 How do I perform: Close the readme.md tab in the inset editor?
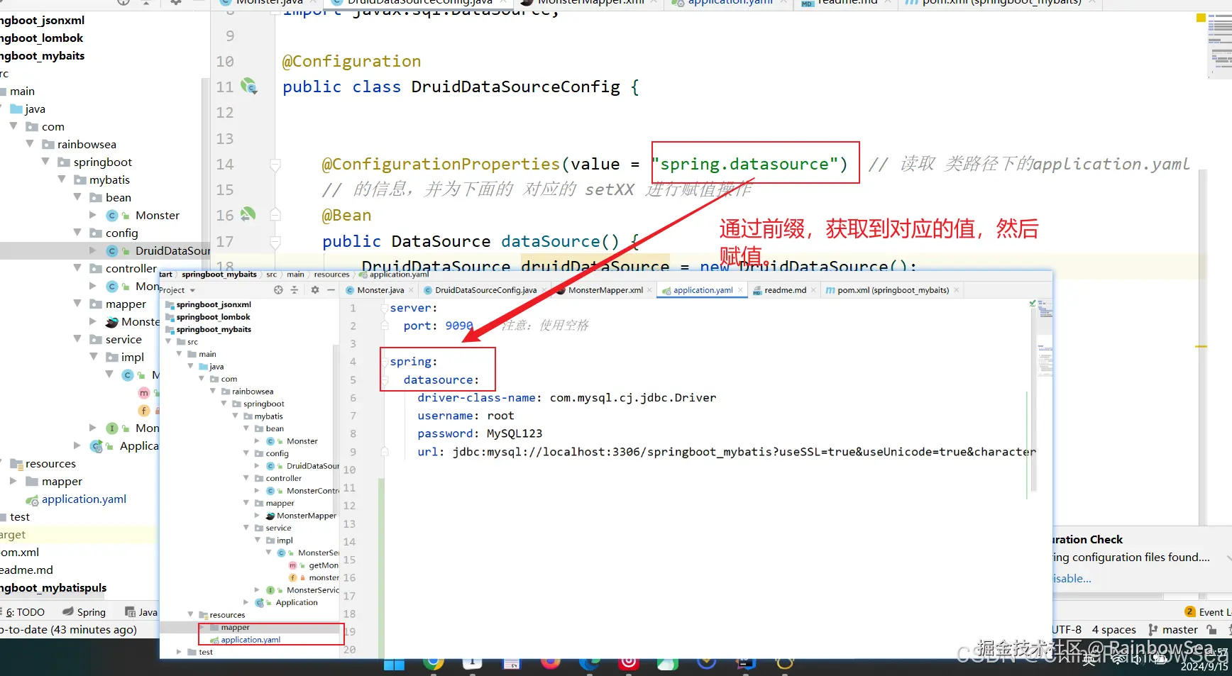(813, 290)
